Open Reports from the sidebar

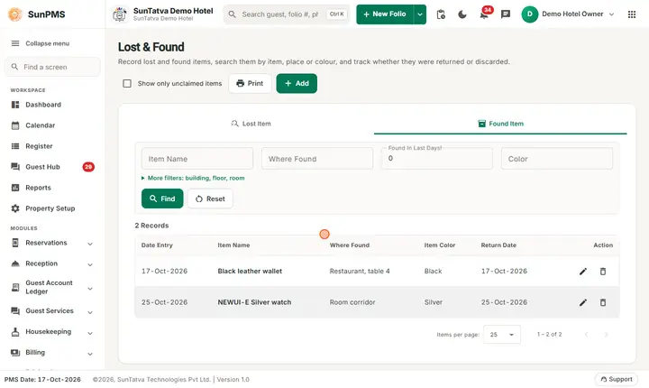click(x=38, y=188)
